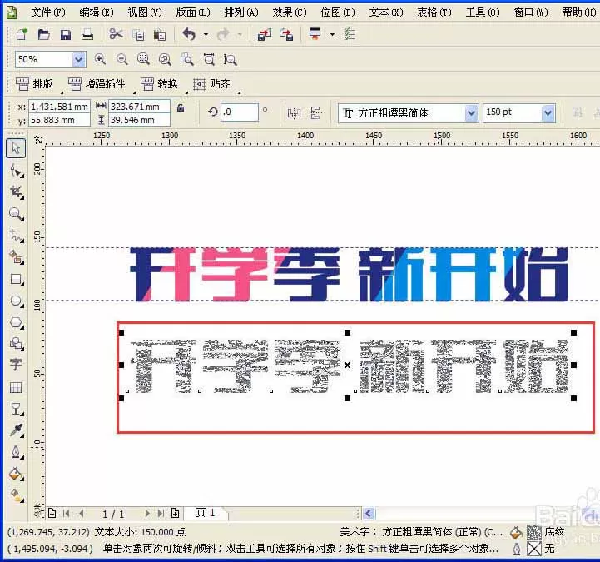Open the 工具(O) menu

coord(482,12)
